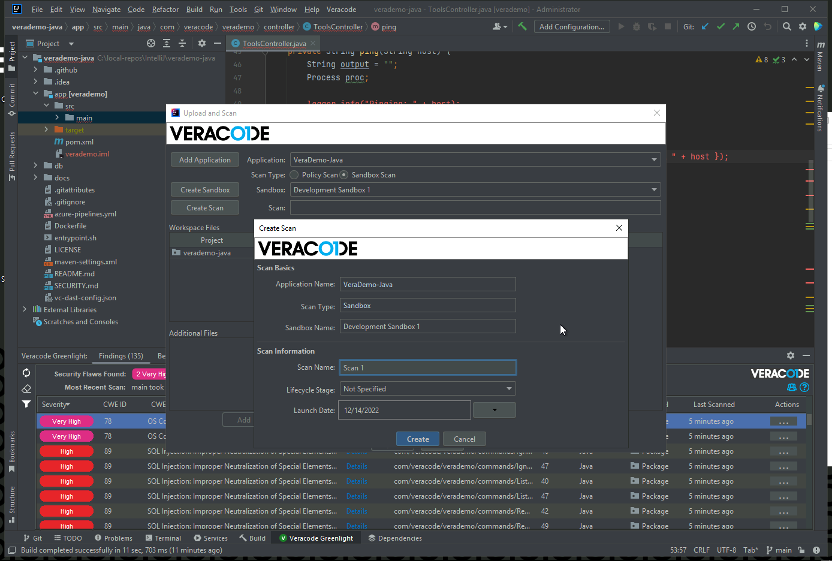
Task: Click the Severity column header
Action: click(56, 405)
